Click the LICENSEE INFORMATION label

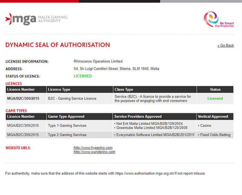coord(27,62)
